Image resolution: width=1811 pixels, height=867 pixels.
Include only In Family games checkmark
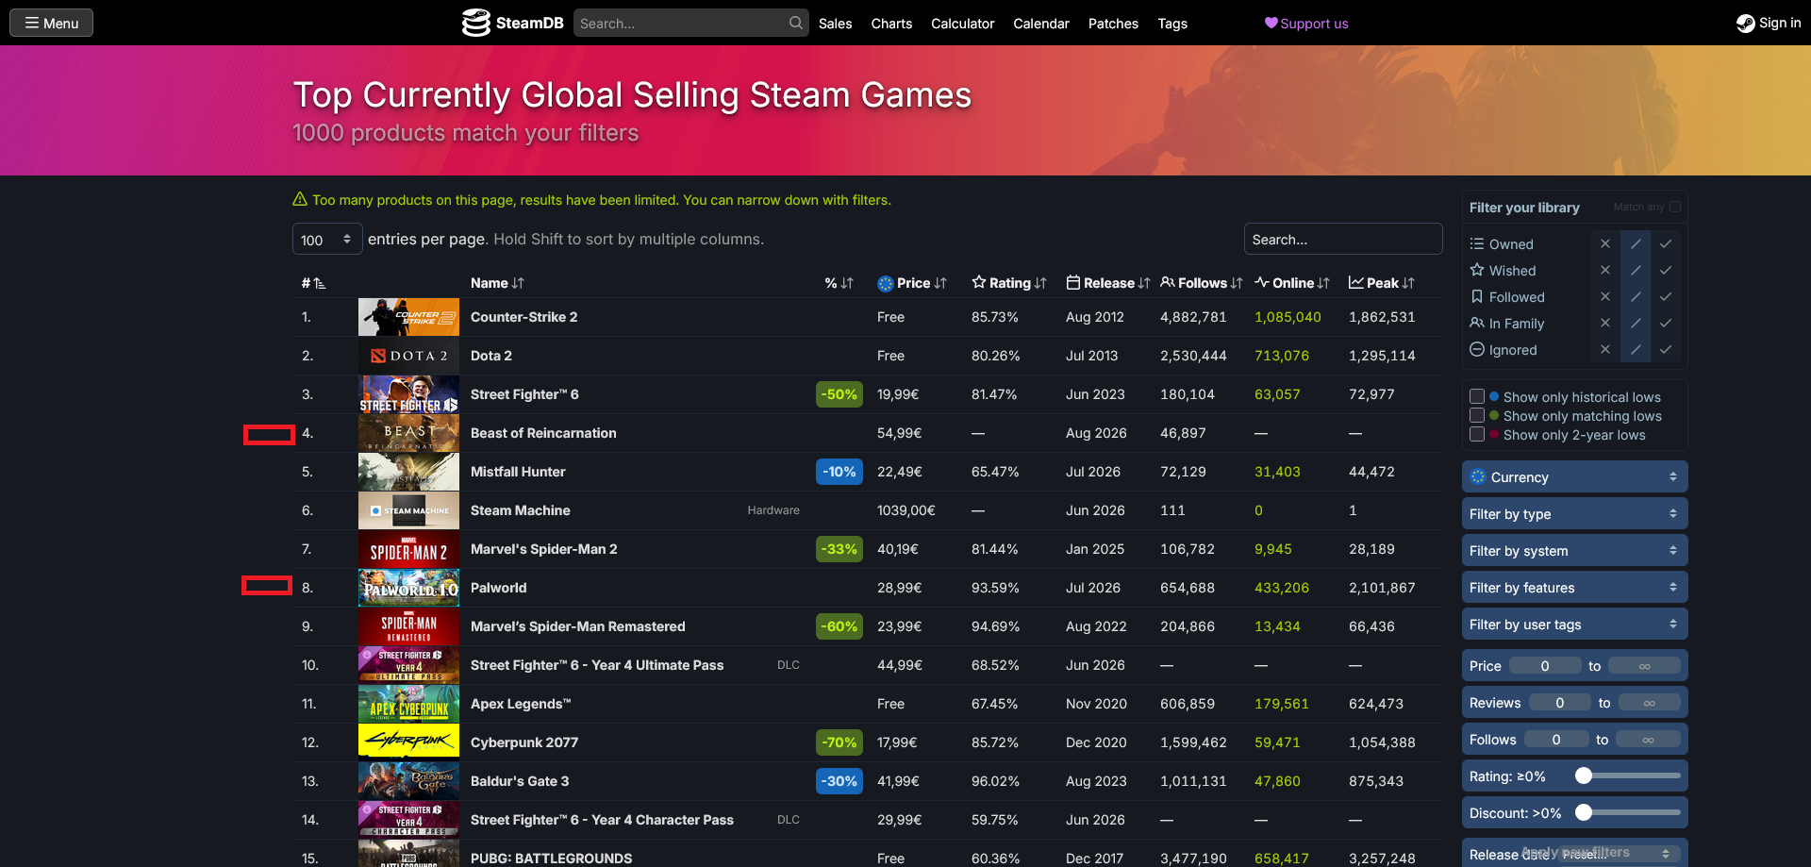1666,323
